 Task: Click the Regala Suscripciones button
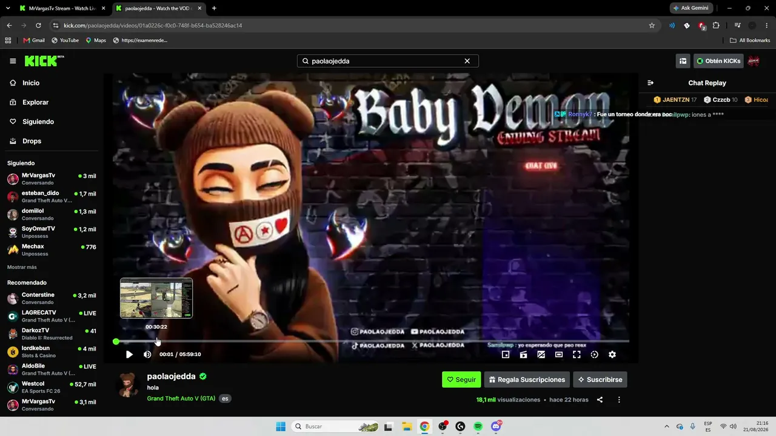(x=527, y=380)
